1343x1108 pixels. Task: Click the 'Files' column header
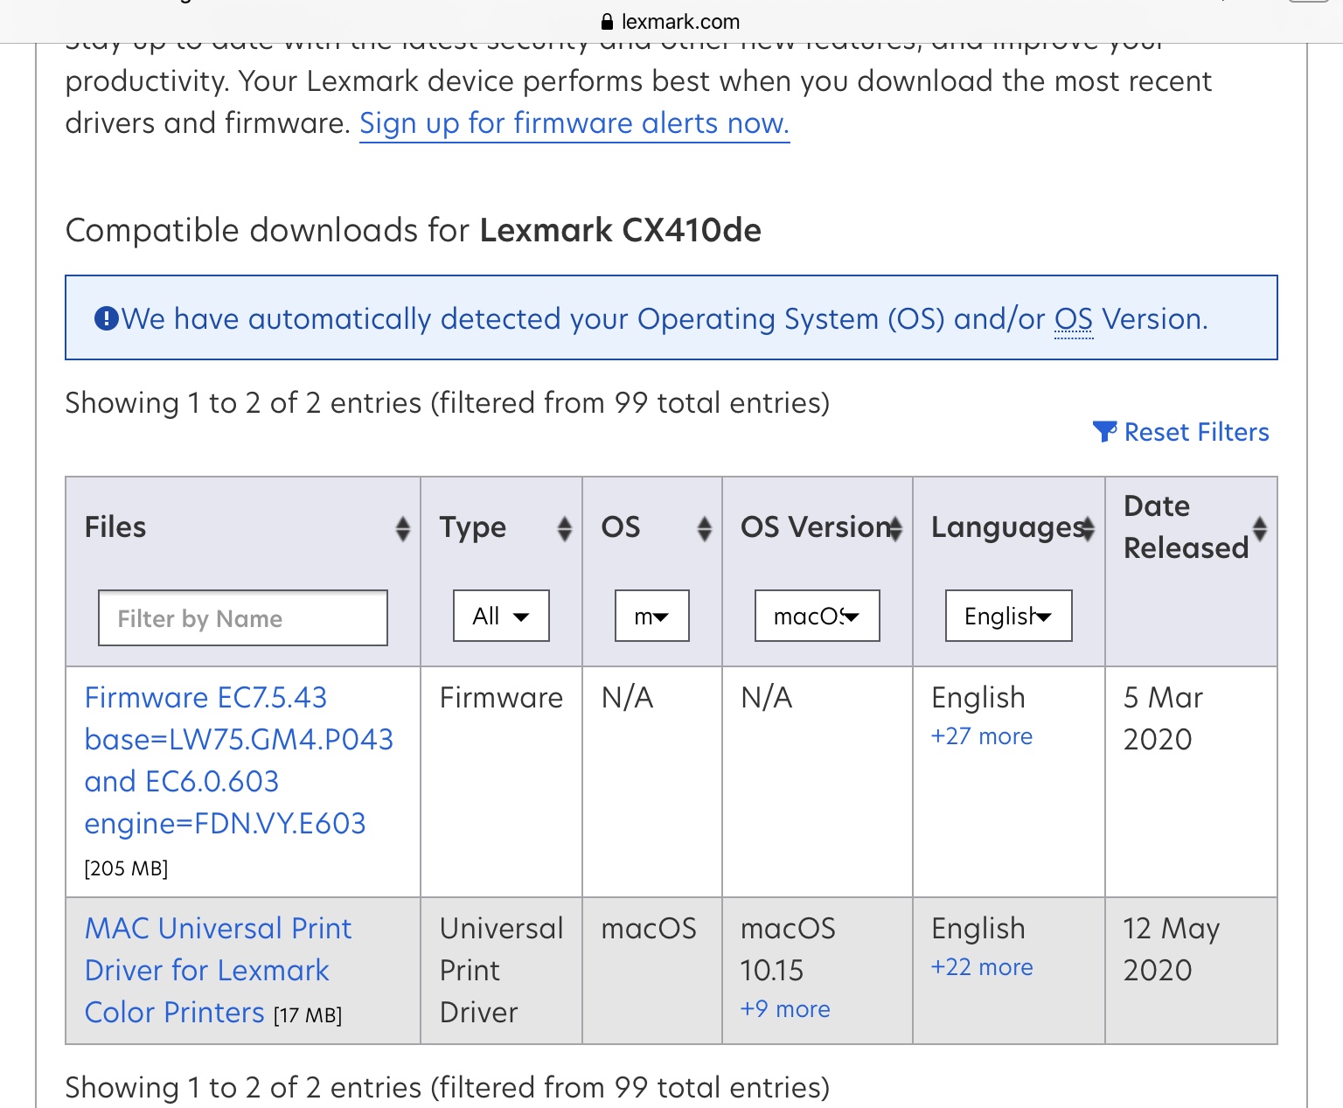115,527
